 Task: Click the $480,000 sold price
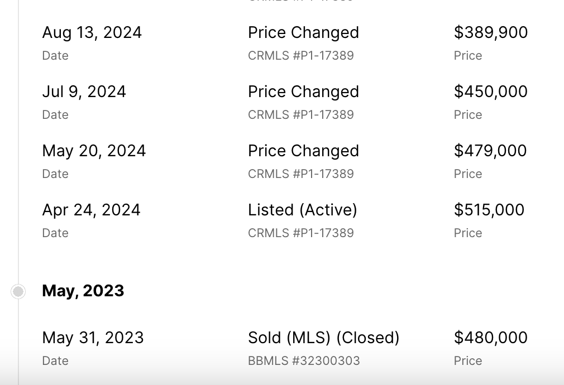491,338
